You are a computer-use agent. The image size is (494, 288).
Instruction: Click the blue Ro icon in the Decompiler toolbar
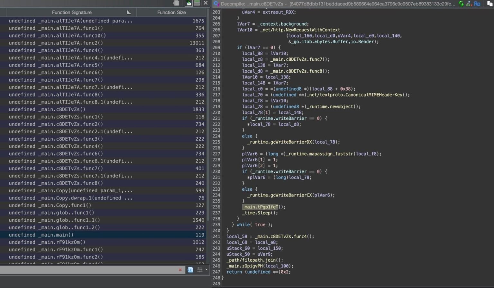point(477,4)
